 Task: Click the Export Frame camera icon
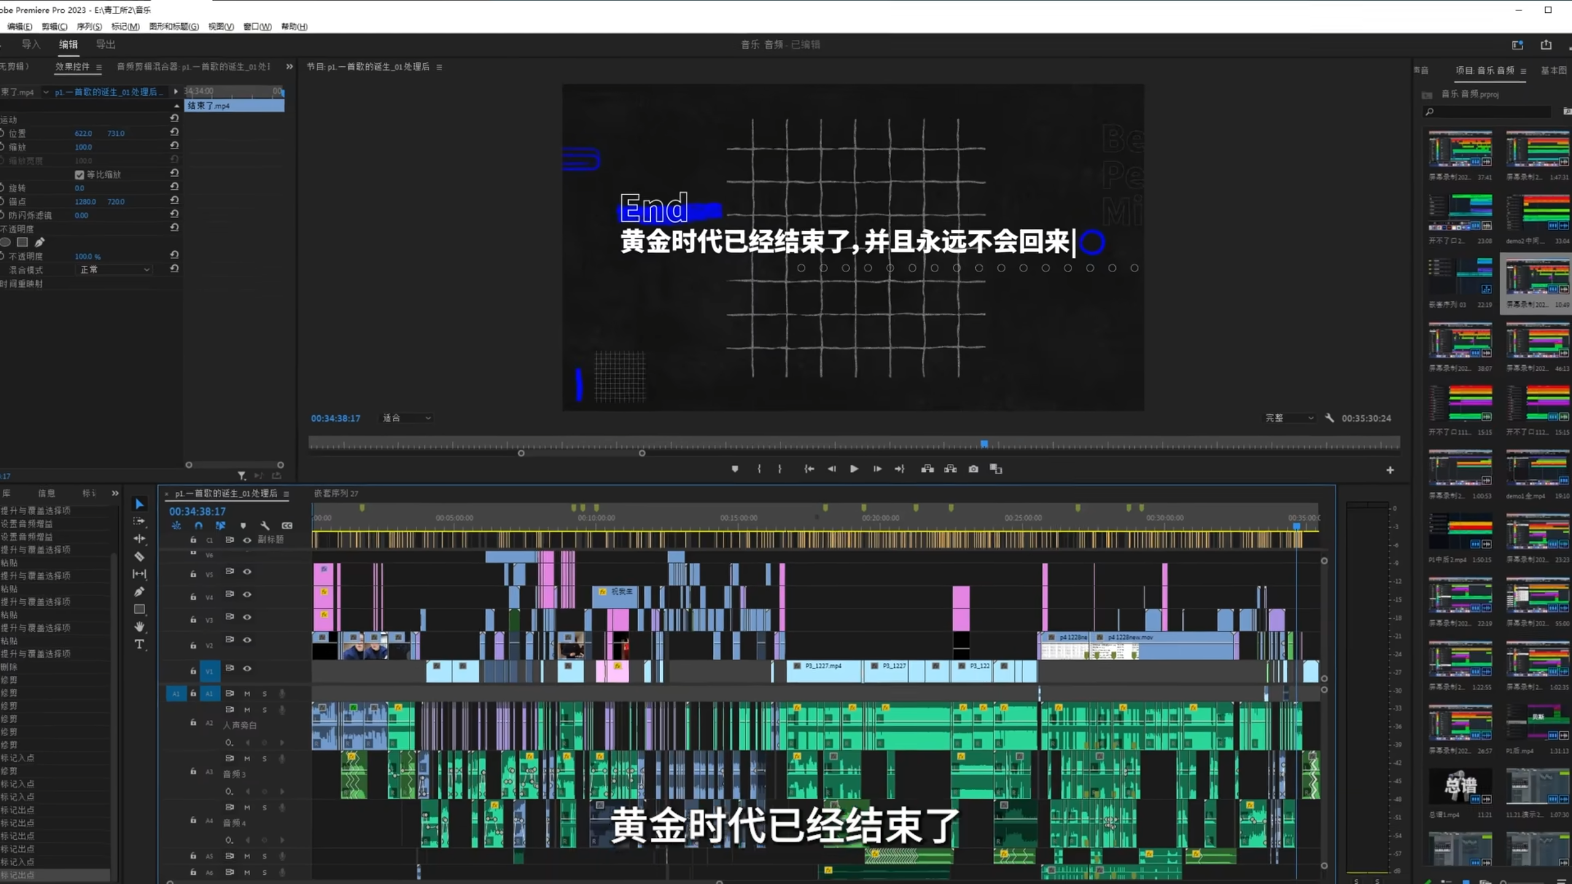973,469
